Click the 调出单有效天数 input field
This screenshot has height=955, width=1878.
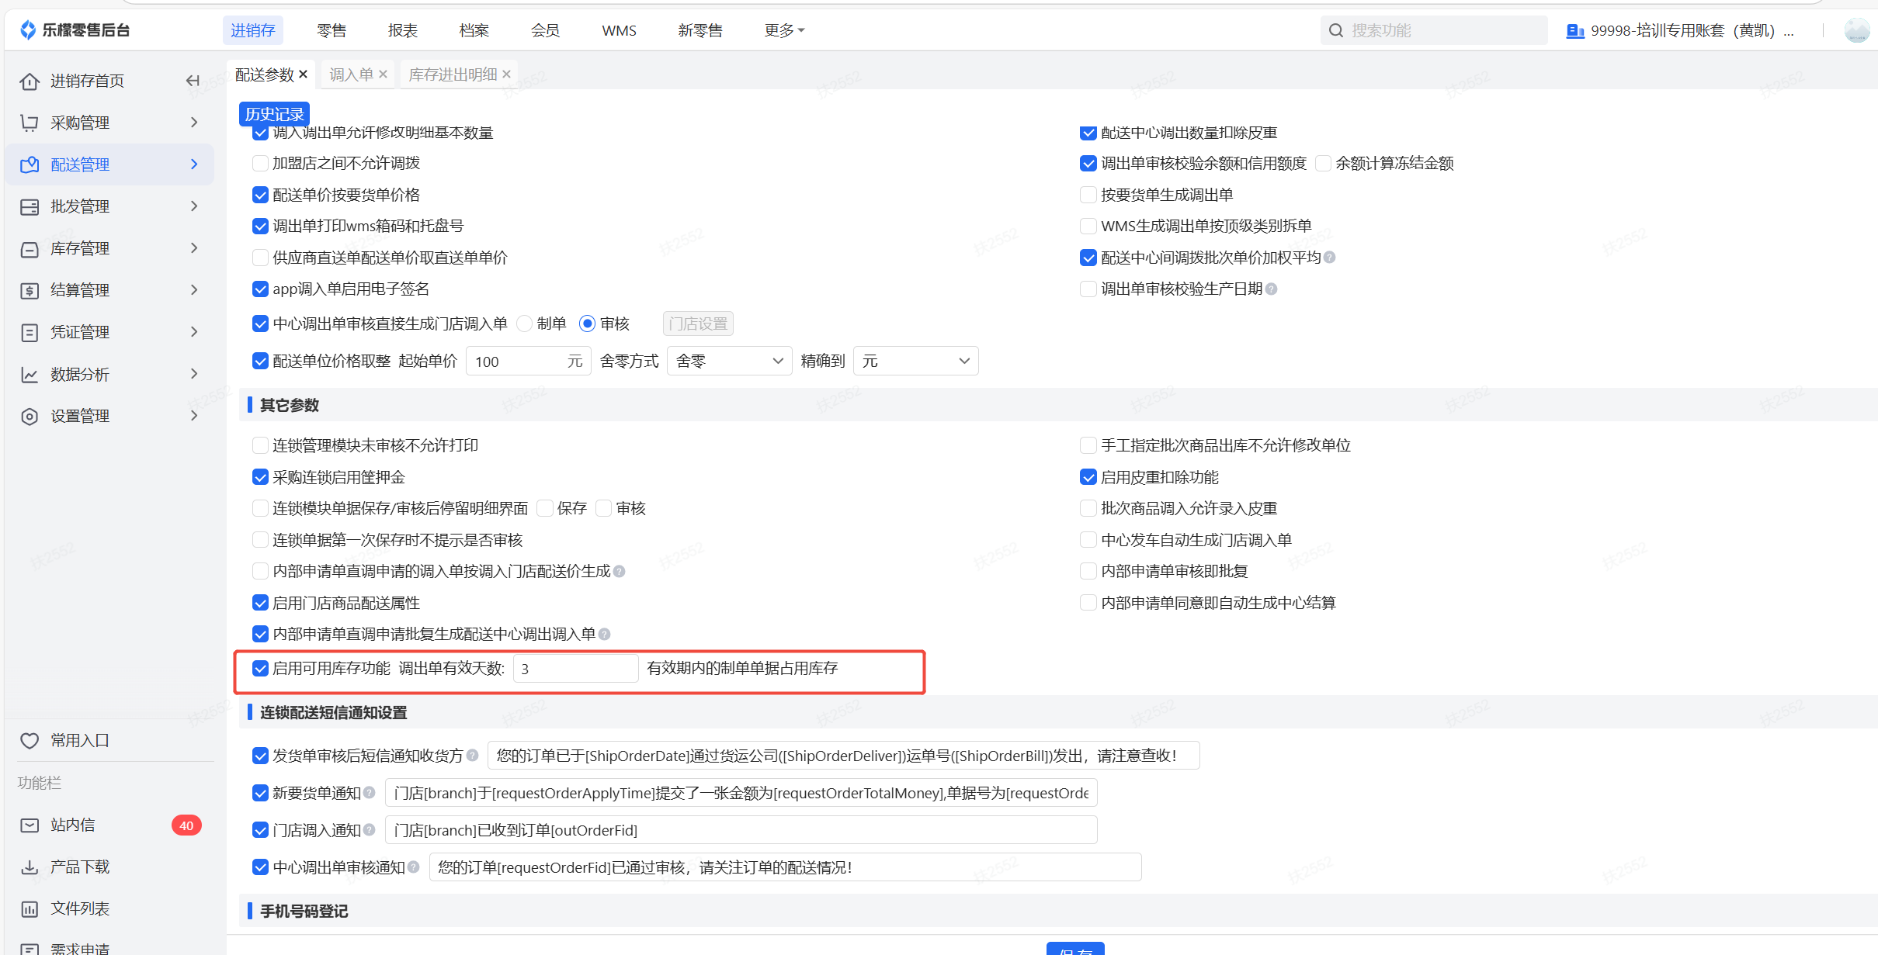click(575, 669)
